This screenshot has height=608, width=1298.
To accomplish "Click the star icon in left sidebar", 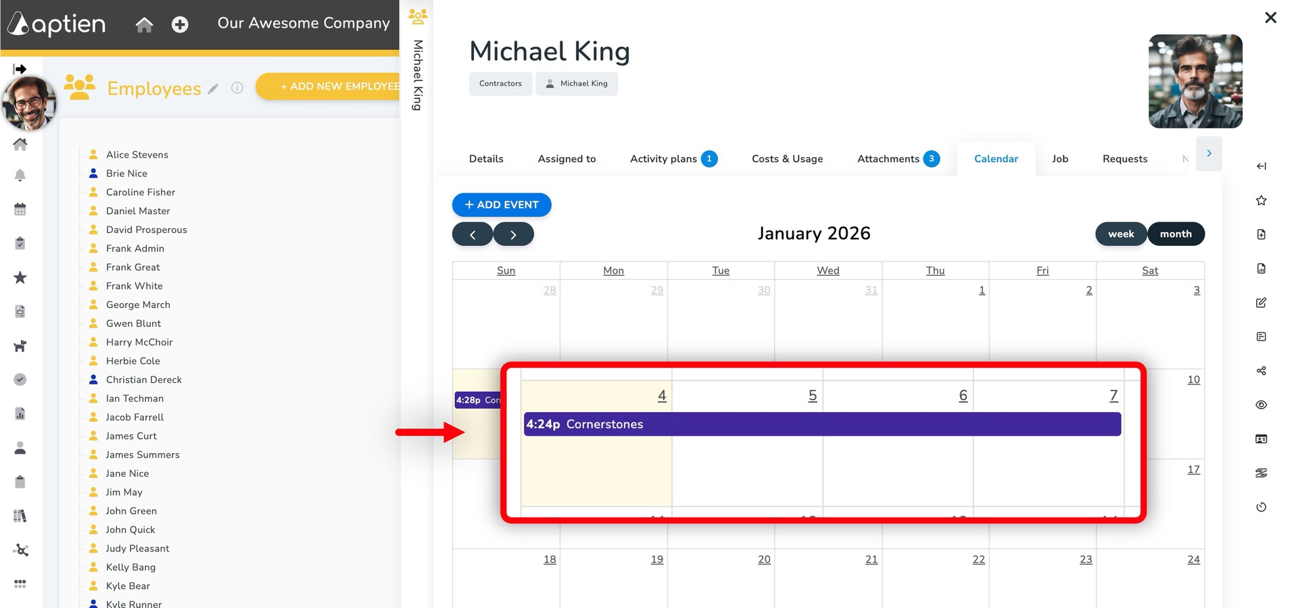I will (x=20, y=278).
